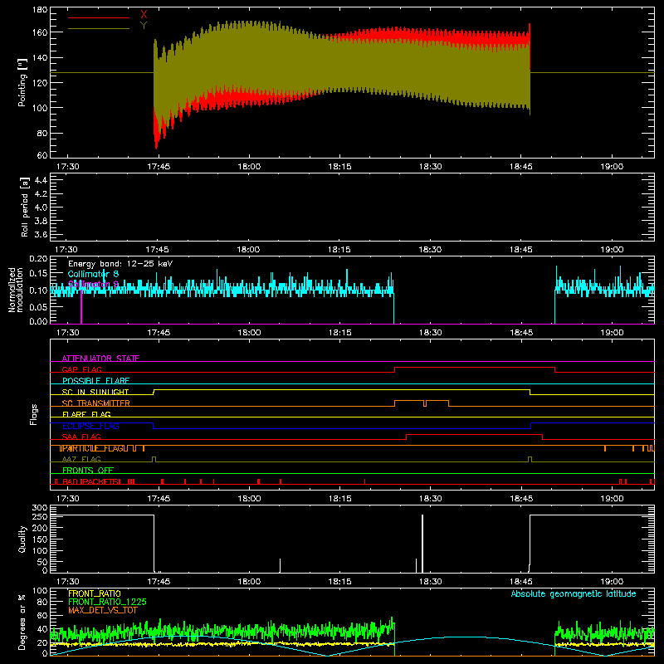Click the 4.0 tick on Roll period axis
The width and height of the screenshot is (664, 664).
(41, 207)
